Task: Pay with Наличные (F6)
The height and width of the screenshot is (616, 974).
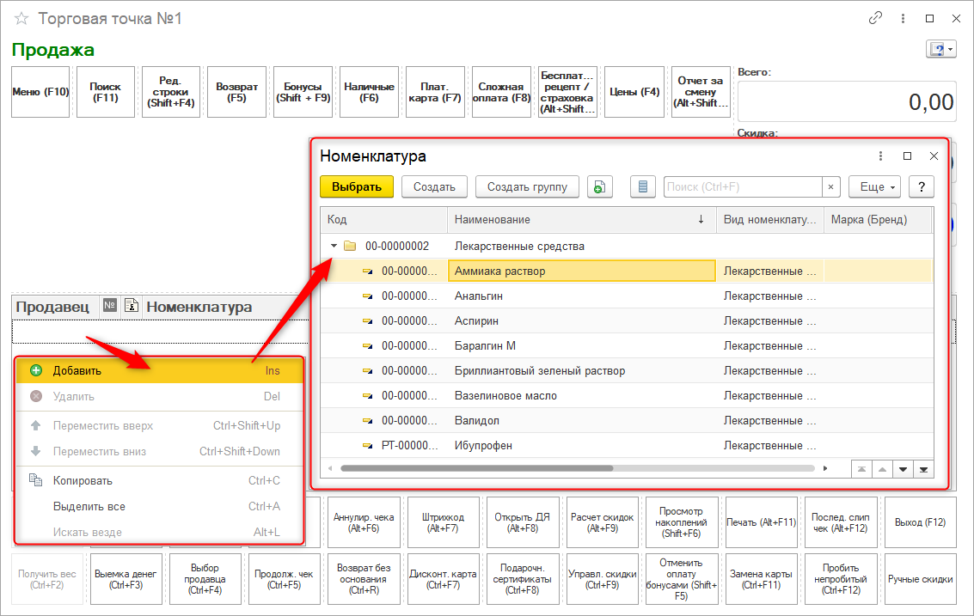Action: (x=369, y=92)
